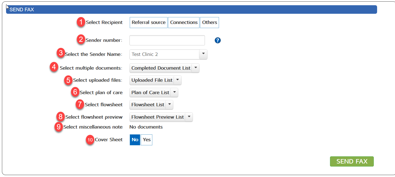Select the Others recipient option
This screenshot has width=395, height=177.
tap(209, 23)
